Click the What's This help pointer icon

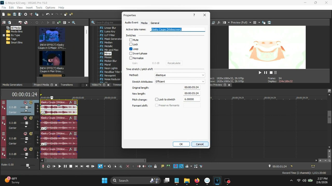(x=71, y=14)
